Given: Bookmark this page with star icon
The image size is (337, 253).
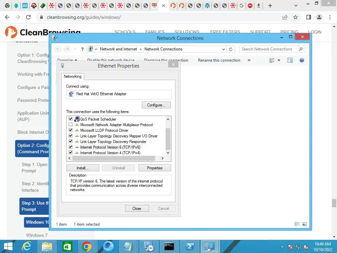Looking at the screenshot, I should tap(296, 17).
